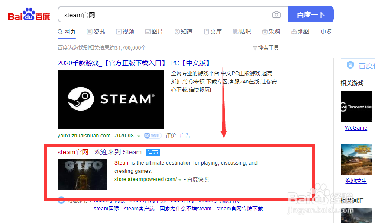
Task: Open the 绝地求生 link
Action: [x=356, y=181]
